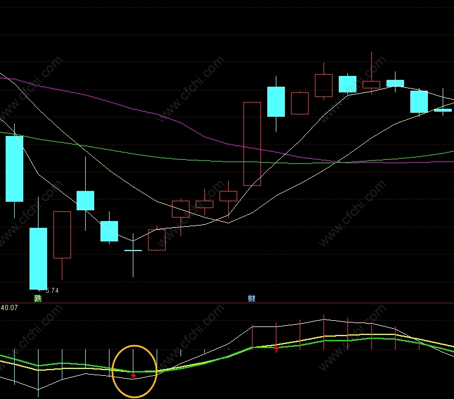
Task: Click the red up arrow on the yellow indicator line
Action: [276, 349]
